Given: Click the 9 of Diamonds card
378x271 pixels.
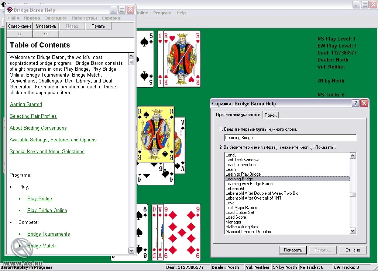Looking at the screenshot, I should click(182, 232).
